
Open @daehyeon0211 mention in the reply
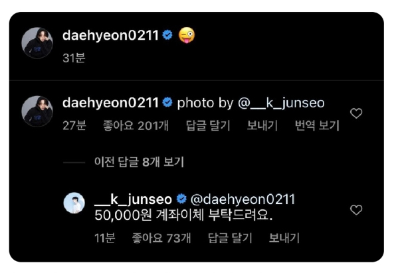(x=243, y=199)
